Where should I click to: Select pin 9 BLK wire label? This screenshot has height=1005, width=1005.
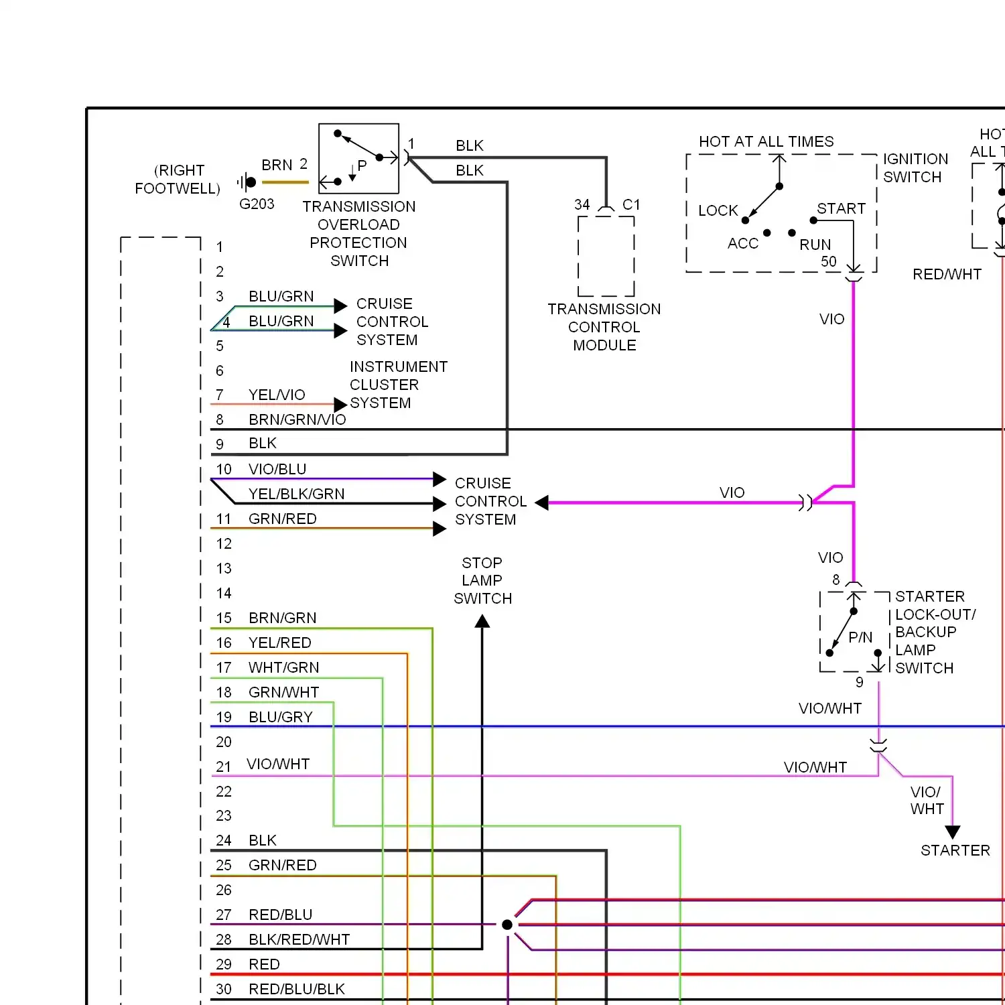263,443
